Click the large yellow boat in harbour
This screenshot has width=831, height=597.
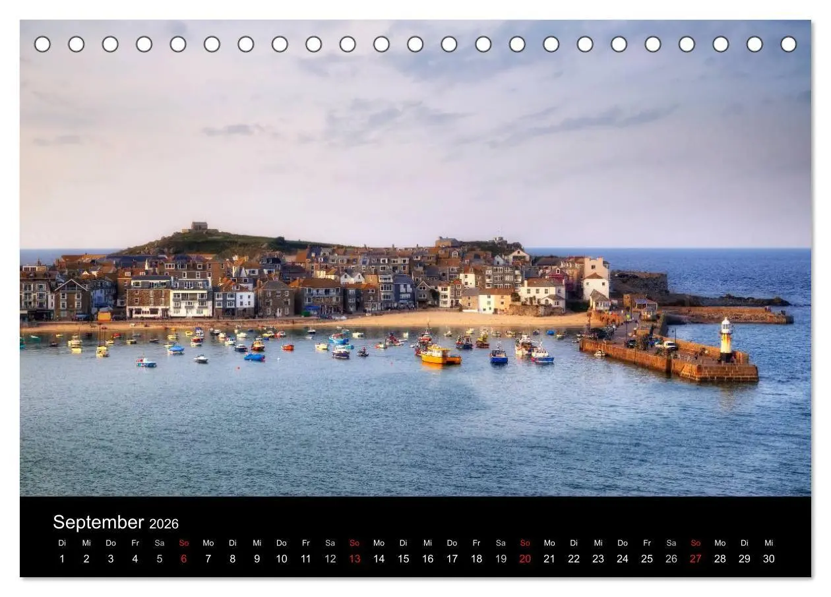(x=440, y=356)
